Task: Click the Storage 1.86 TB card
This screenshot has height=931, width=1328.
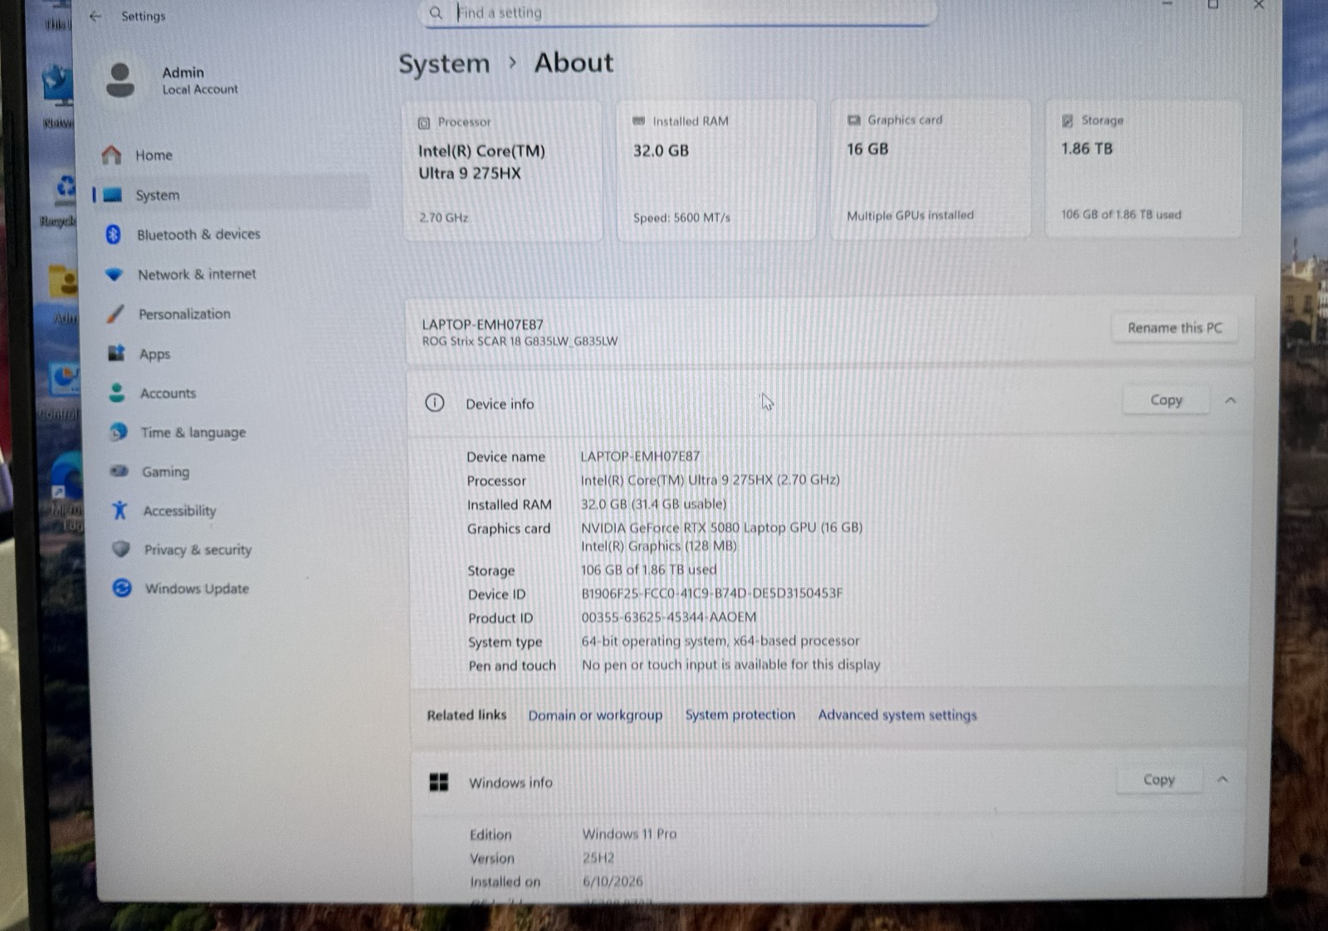Action: pyautogui.click(x=1144, y=169)
